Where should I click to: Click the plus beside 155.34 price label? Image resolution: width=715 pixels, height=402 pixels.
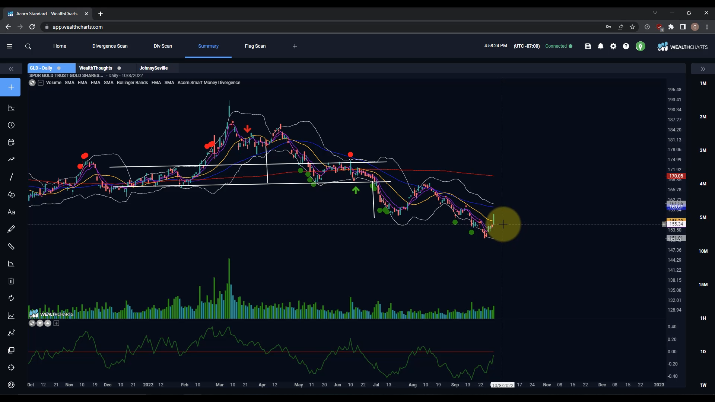point(664,224)
